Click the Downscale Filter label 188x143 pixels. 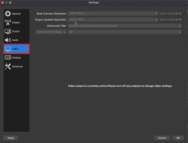56,26
